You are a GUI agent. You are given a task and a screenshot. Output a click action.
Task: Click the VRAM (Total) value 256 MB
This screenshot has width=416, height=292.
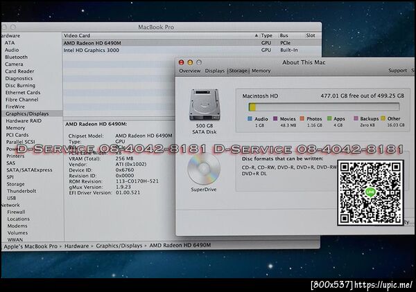tap(124, 158)
